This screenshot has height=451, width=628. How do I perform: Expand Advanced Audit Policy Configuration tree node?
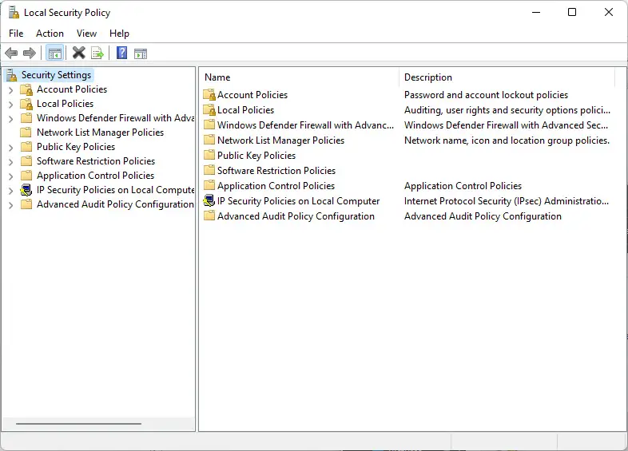point(11,205)
